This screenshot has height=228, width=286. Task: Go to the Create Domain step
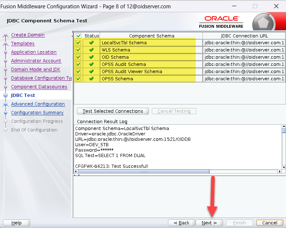28,35
